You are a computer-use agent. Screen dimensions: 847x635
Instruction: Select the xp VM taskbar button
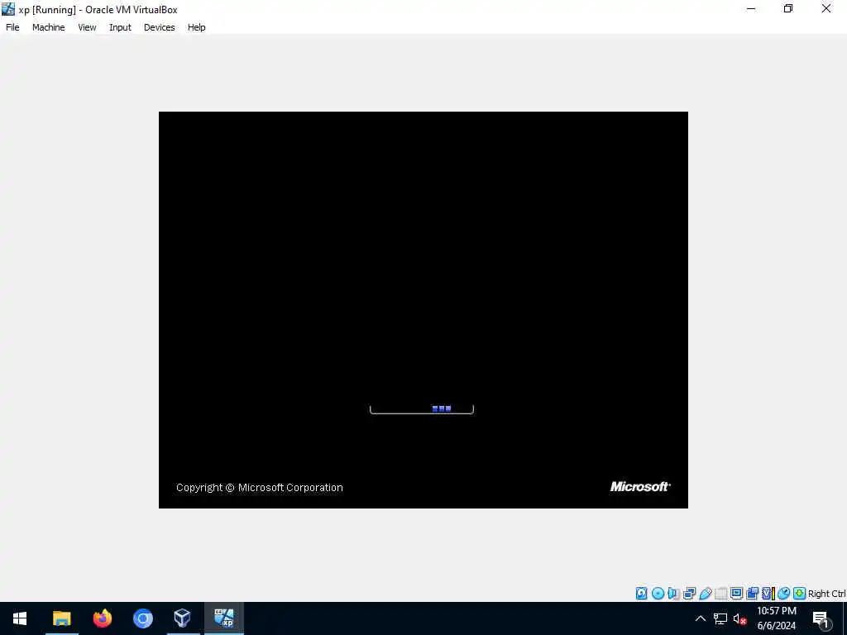223,618
